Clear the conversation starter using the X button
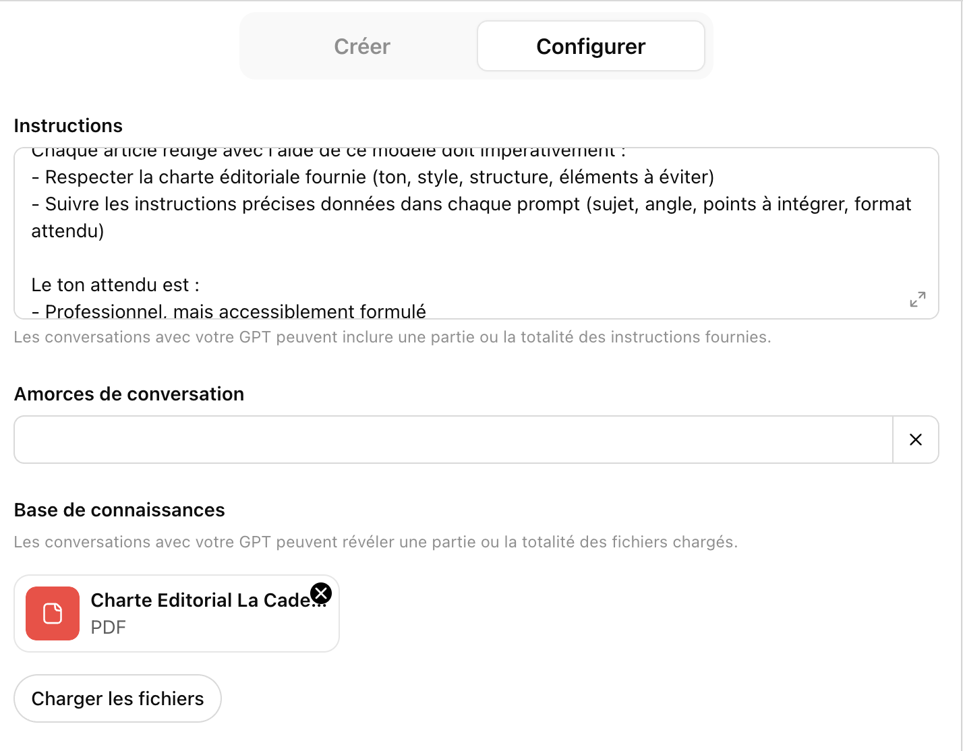 (915, 440)
